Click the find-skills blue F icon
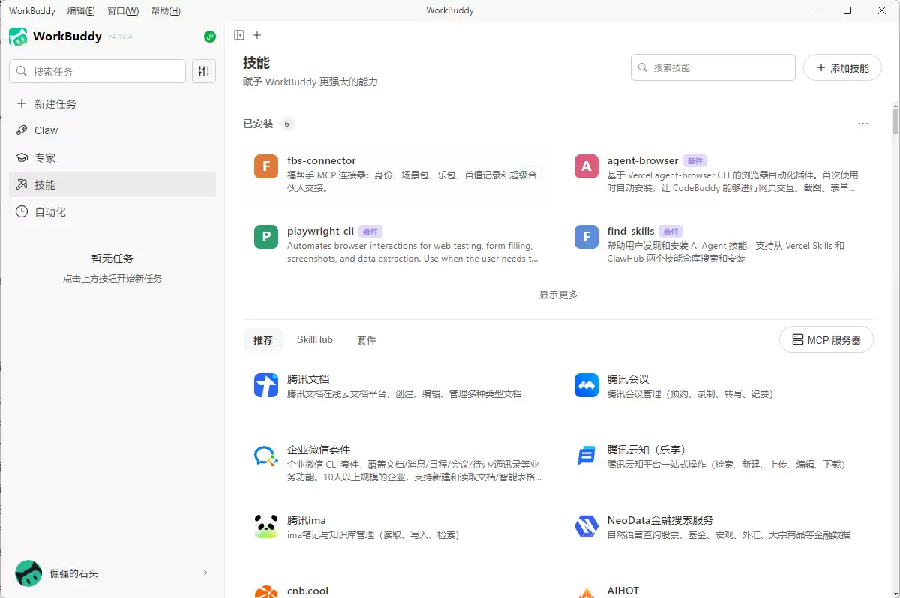This screenshot has width=900, height=598. point(586,237)
